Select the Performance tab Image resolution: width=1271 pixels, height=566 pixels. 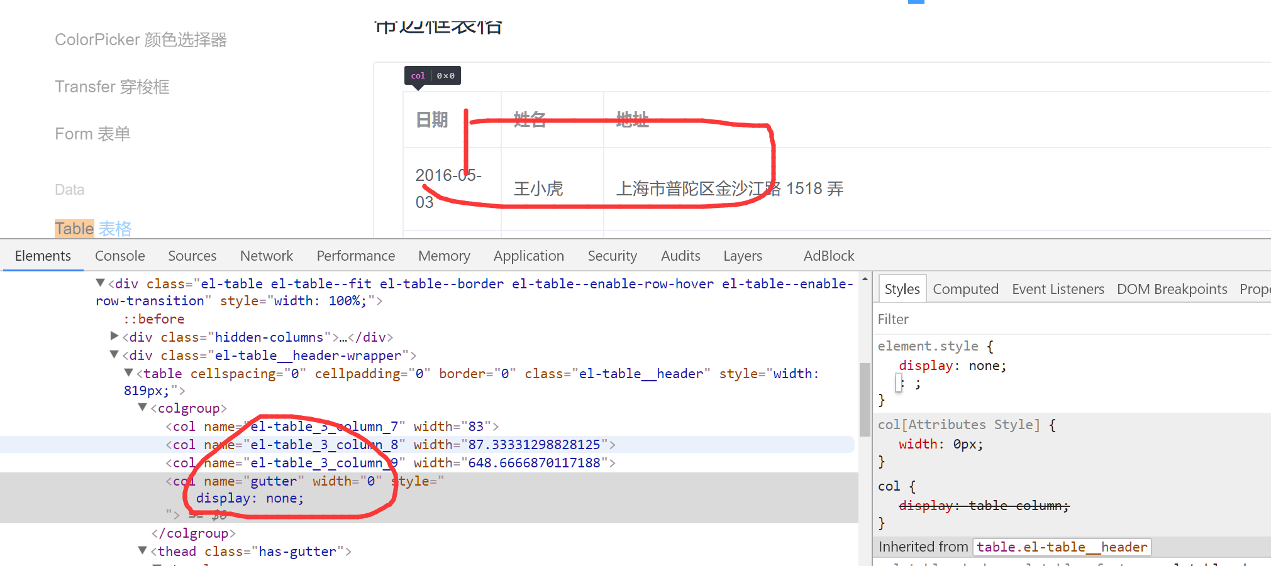tap(355, 256)
